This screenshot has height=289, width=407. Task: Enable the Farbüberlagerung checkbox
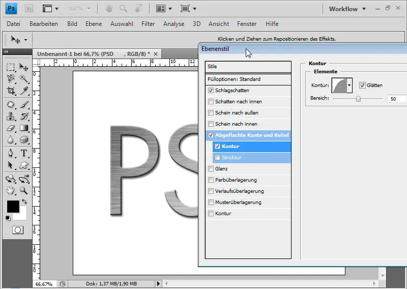click(x=211, y=180)
